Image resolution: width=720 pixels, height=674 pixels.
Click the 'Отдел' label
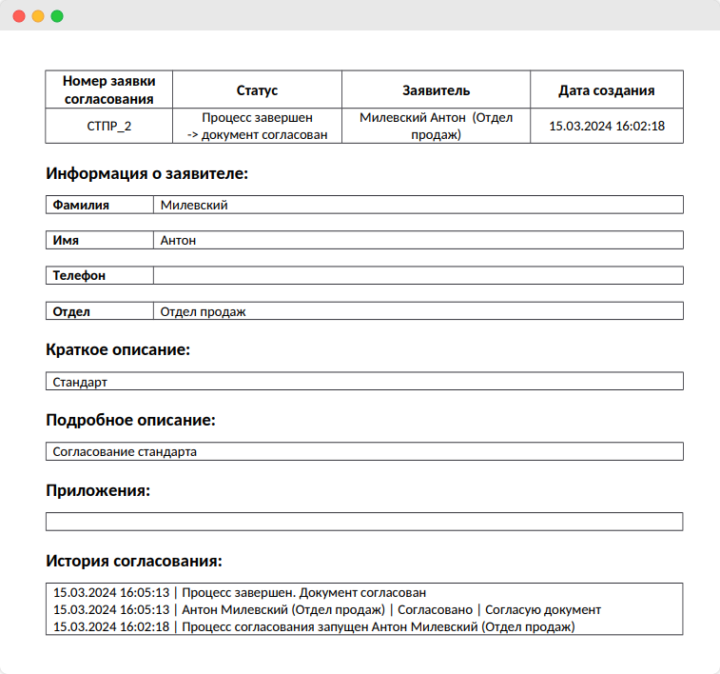point(100,311)
